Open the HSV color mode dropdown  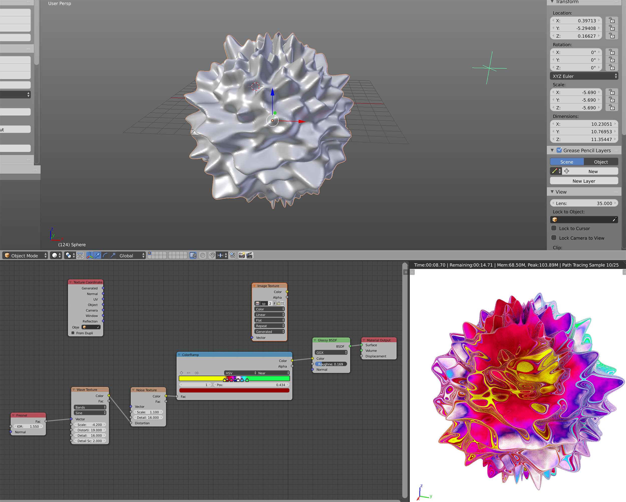[x=240, y=373]
